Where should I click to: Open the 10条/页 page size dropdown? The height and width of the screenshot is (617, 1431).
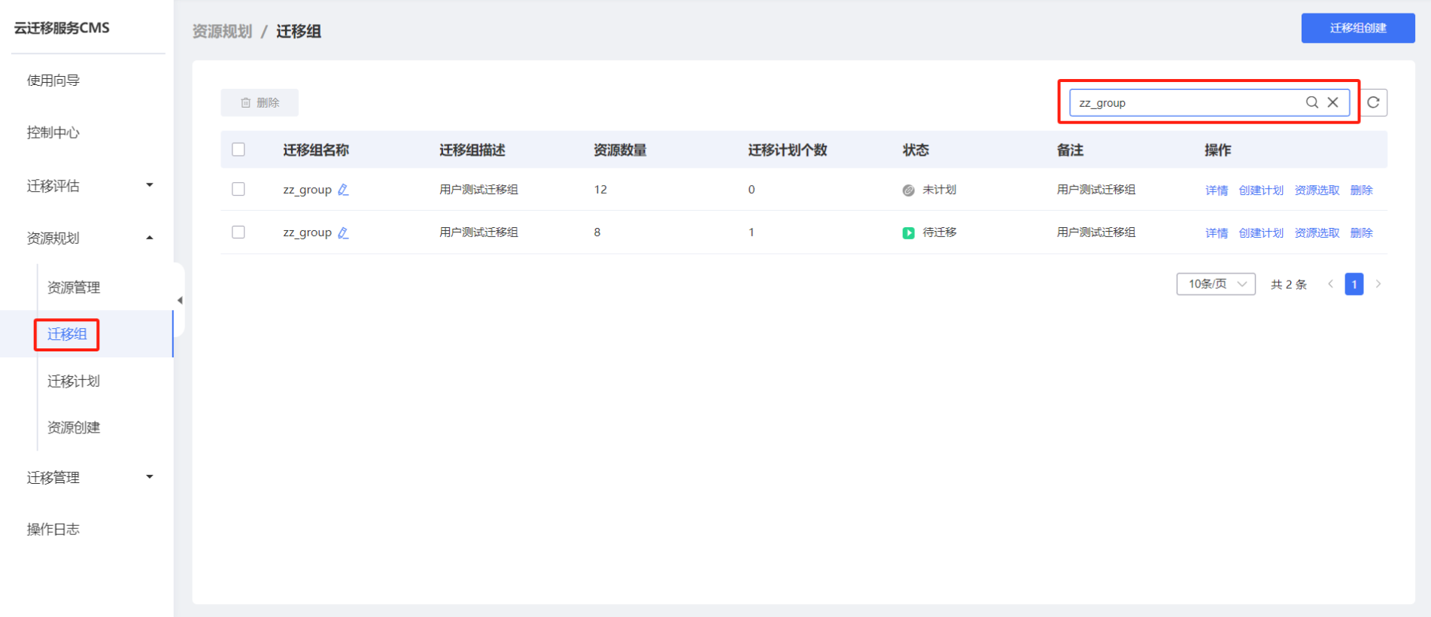(1216, 284)
